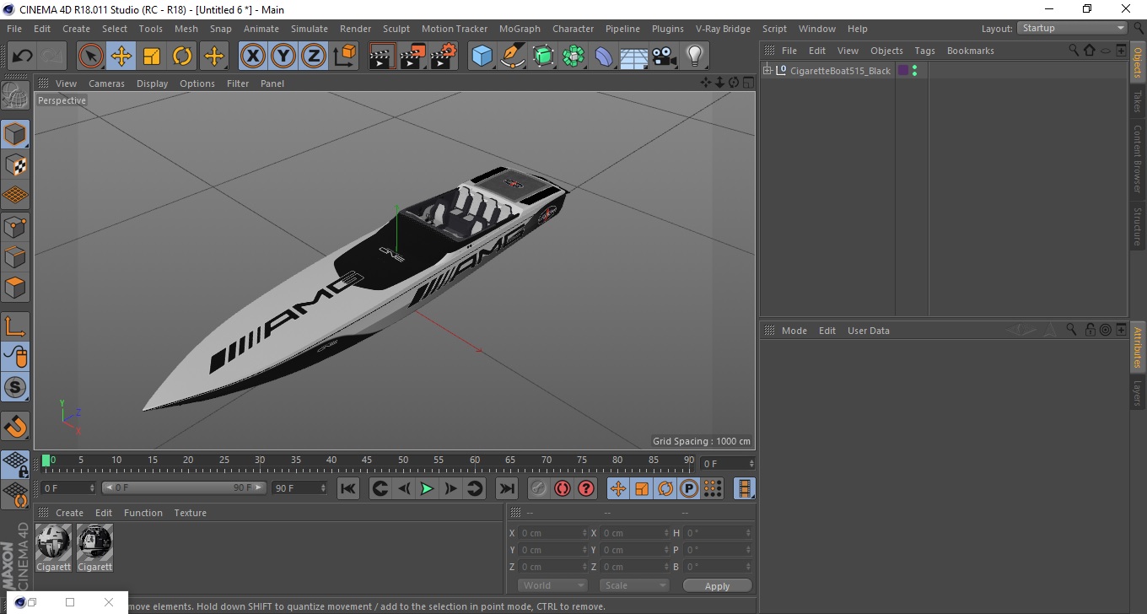This screenshot has height=614, width=1147.
Task: Switch to Edges mode
Action: click(x=15, y=256)
